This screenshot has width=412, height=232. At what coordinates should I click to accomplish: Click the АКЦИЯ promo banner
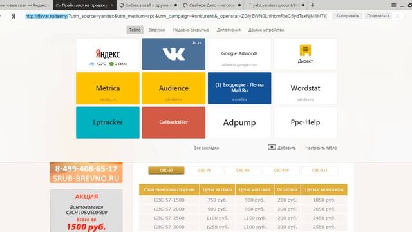86,211
